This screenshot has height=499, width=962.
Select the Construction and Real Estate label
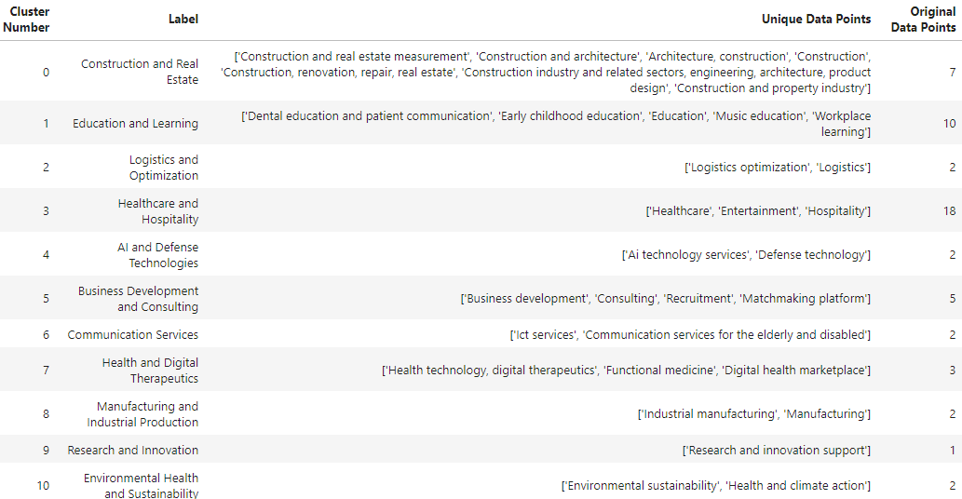[140, 72]
